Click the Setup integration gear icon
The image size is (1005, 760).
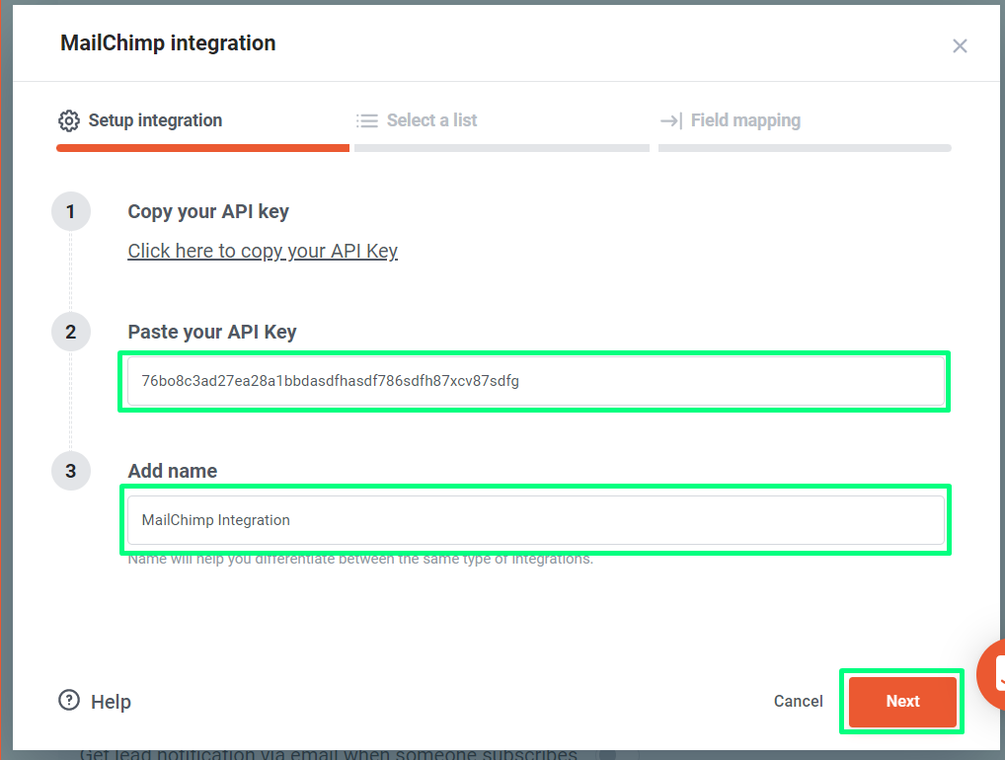[x=69, y=120]
